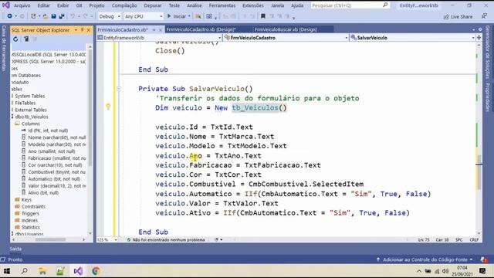Click the find in files toolbar icon

[198, 16]
